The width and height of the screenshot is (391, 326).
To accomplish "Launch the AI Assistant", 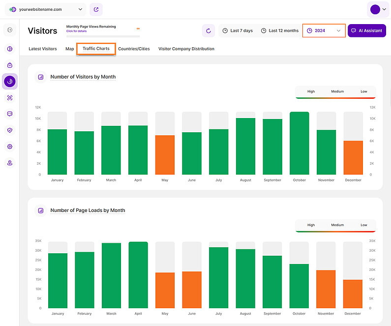I will [x=366, y=30].
